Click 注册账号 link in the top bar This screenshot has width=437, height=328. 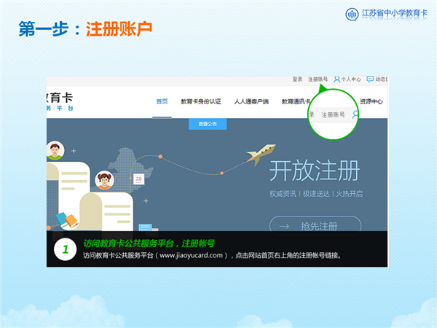[x=318, y=79]
